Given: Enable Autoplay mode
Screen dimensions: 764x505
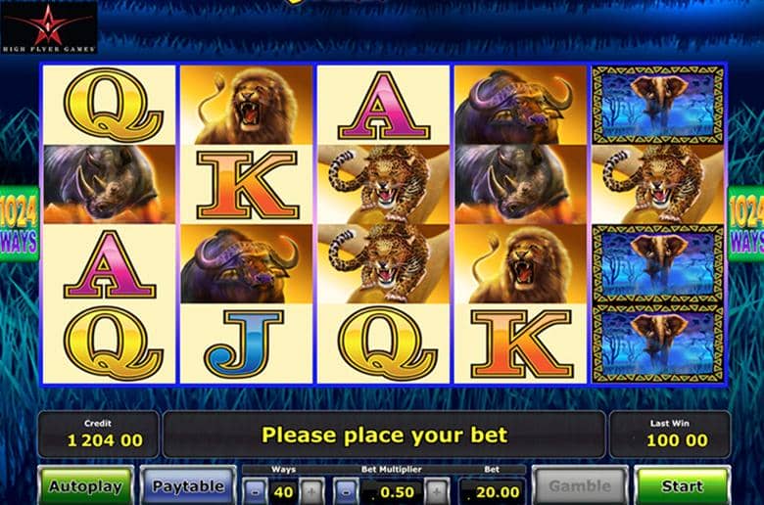Looking at the screenshot, I should coord(85,485).
